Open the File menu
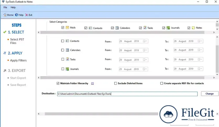This screenshot has height=127, width=219. pos(5,7)
